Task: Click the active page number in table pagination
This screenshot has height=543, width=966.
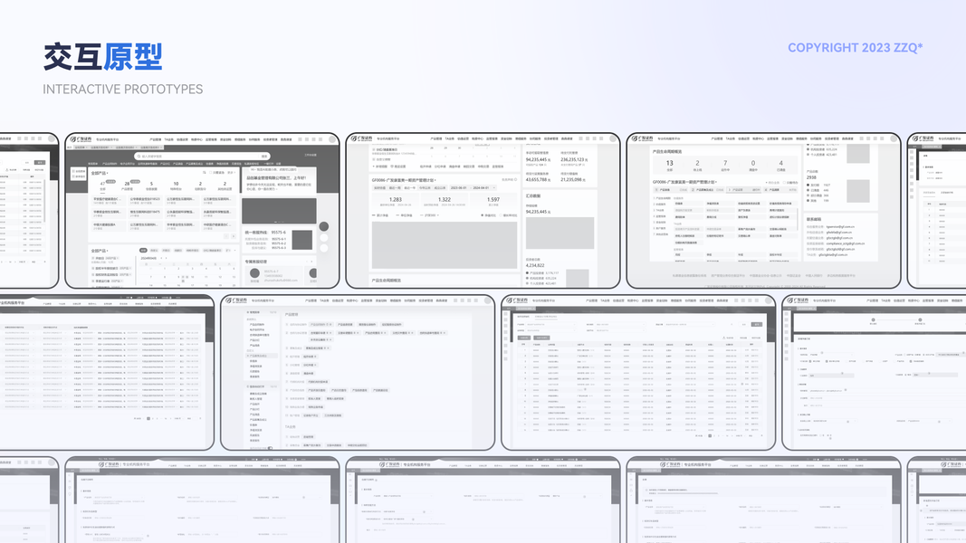Action: (x=710, y=436)
